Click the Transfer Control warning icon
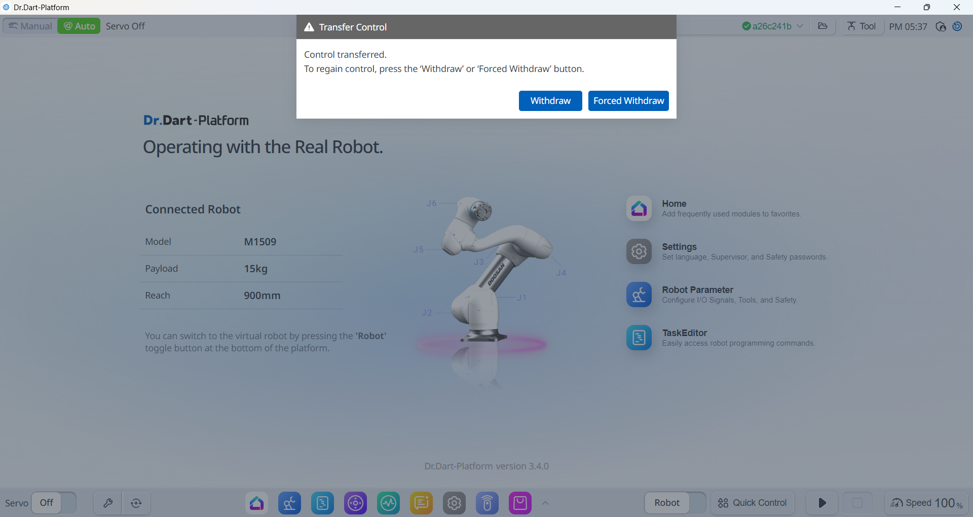The height and width of the screenshot is (517, 973). click(x=309, y=27)
